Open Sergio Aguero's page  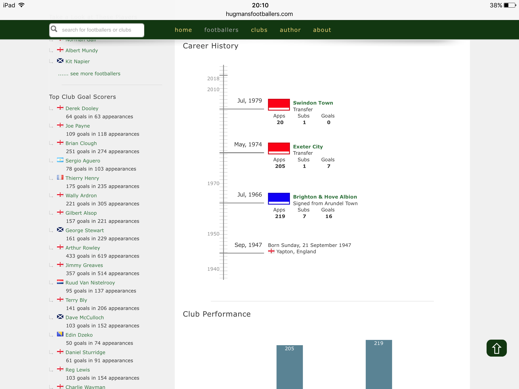(x=83, y=161)
